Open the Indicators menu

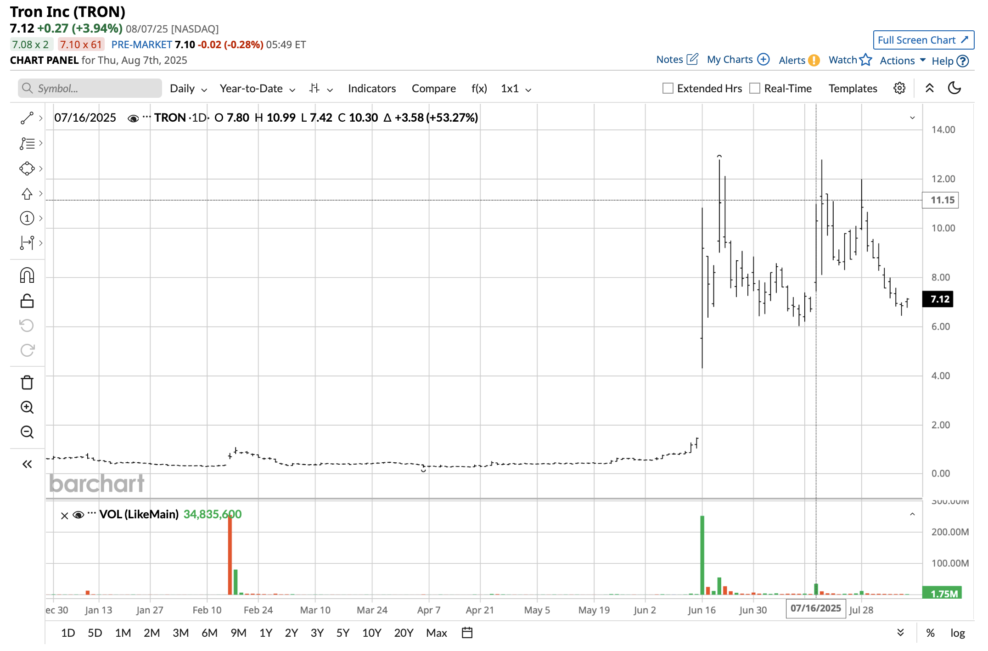[372, 89]
